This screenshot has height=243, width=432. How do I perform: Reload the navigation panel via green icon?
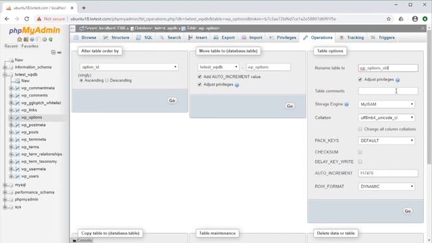(x=51, y=39)
